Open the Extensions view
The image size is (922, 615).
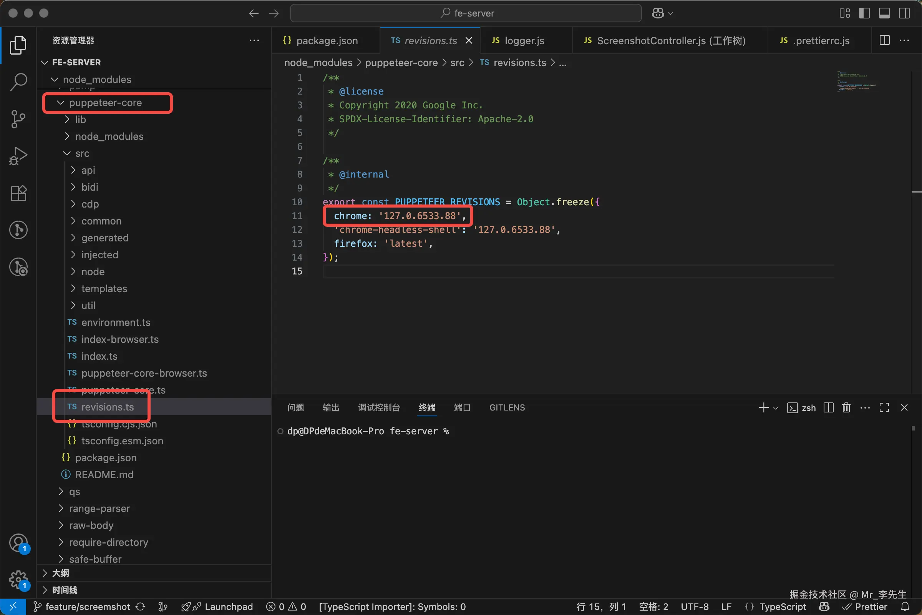click(18, 193)
